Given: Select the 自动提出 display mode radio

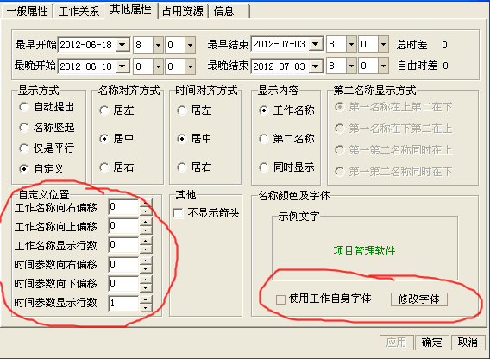Looking at the screenshot, I should click(x=24, y=107).
